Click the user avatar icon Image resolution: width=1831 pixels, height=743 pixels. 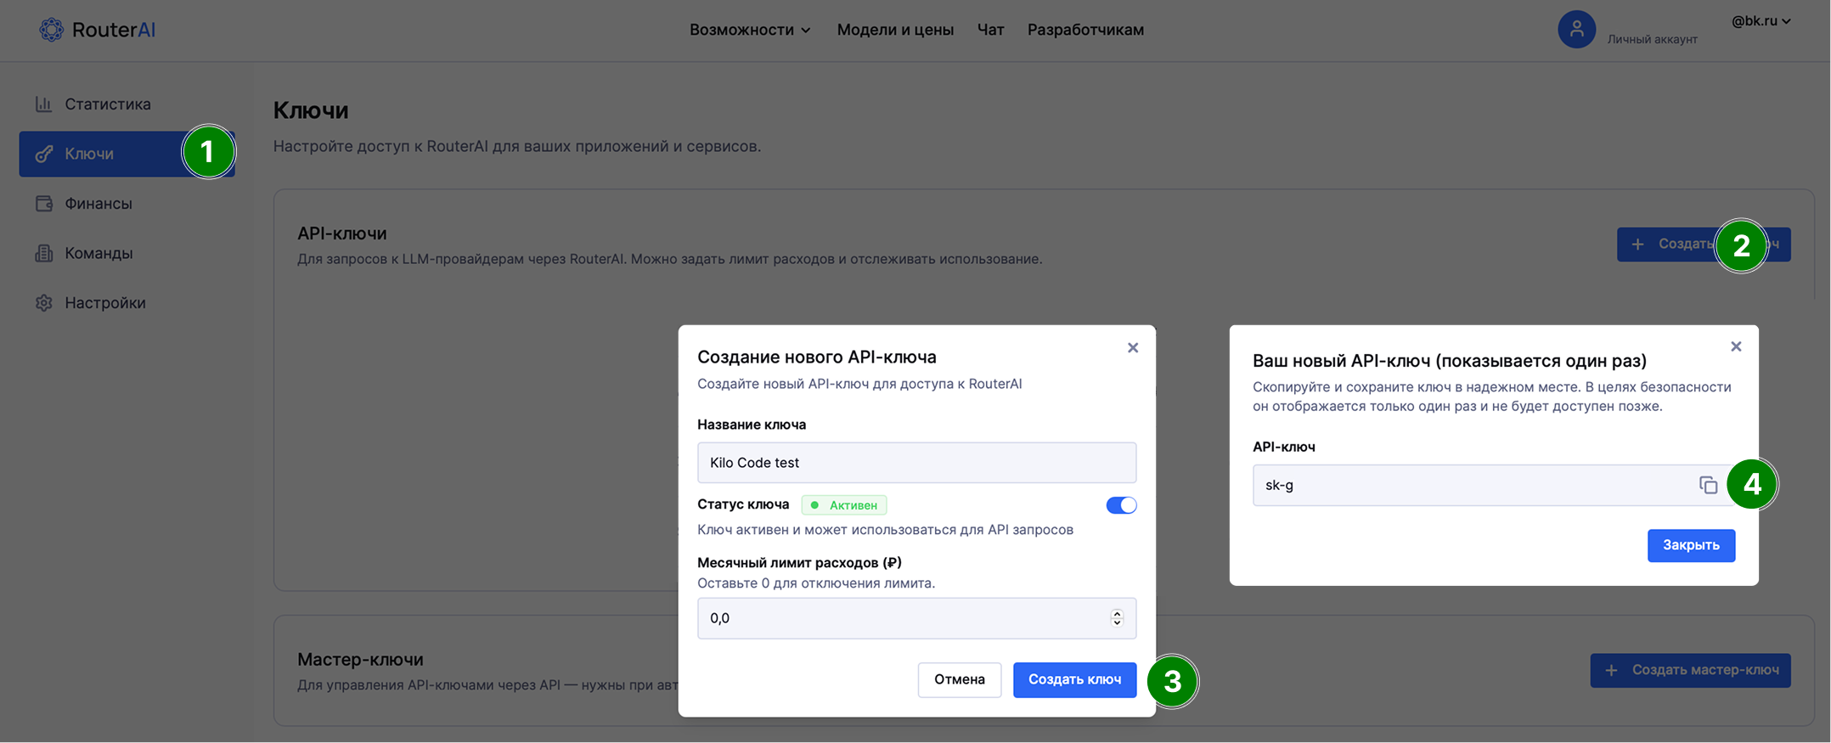point(1576,30)
